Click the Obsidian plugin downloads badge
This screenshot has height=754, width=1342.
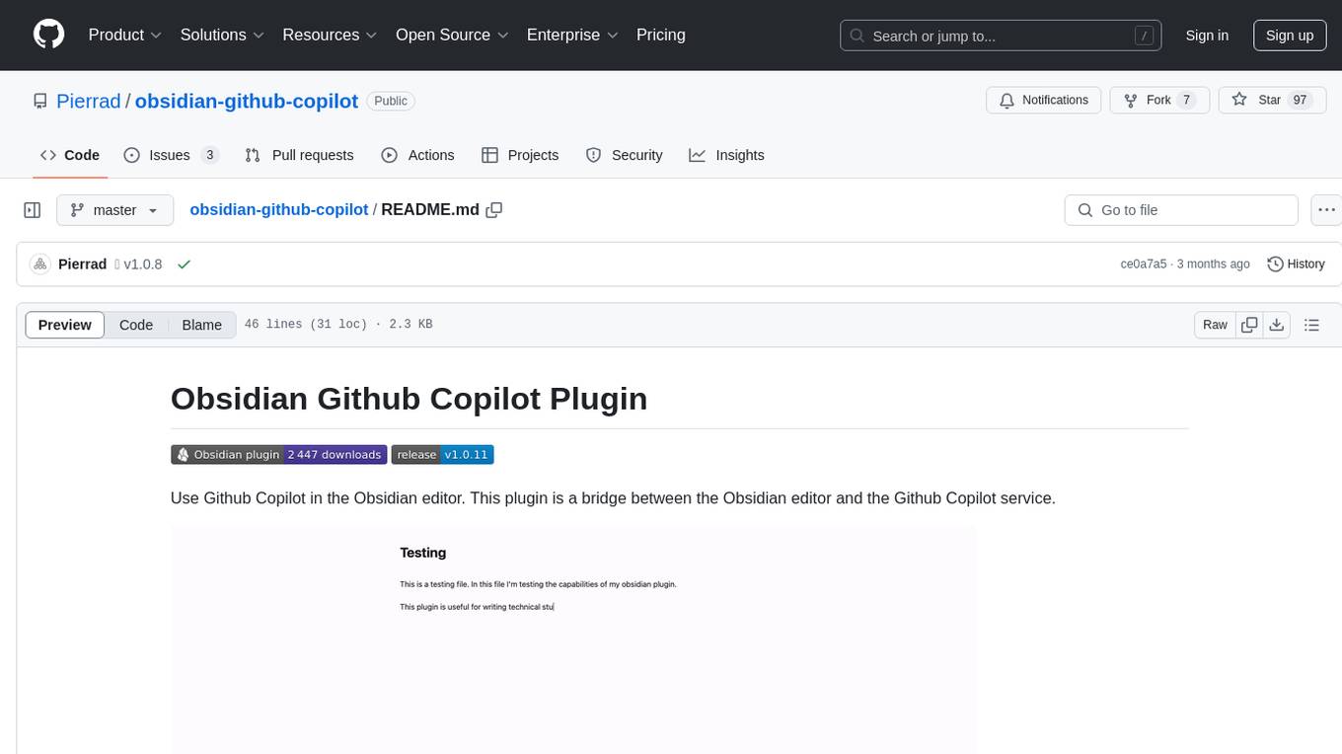(278, 455)
